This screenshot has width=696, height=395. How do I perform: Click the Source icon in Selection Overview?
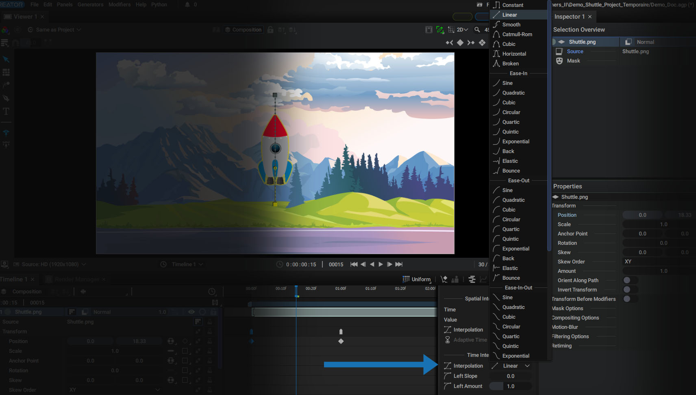(559, 52)
